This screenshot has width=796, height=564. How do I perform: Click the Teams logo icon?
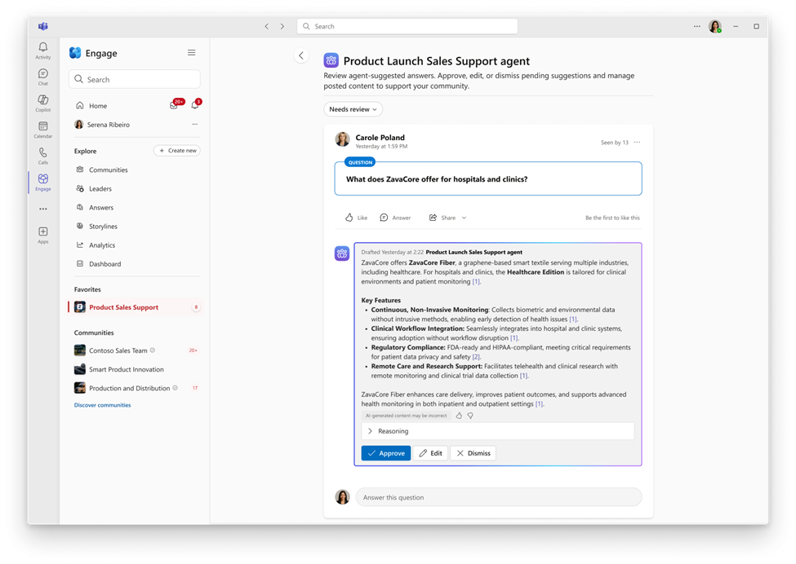[x=43, y=26]
